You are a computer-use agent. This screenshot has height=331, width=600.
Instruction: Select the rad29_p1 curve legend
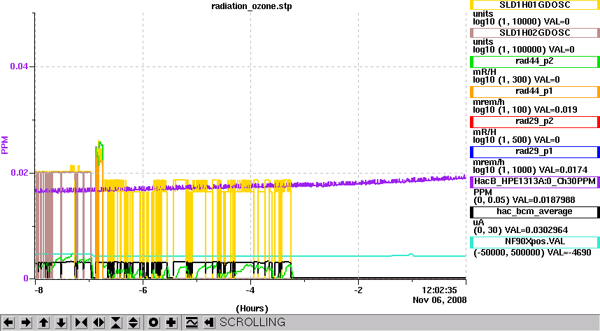tap(534, 152)
